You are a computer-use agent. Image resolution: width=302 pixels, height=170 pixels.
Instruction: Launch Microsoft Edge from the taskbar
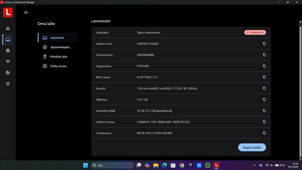(x=165, y=165)
